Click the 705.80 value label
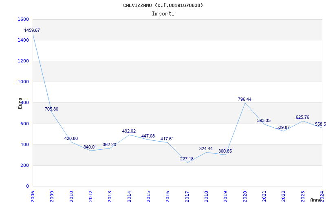The width and height of the screenshot is (326, 204). [x=51, y=109]
